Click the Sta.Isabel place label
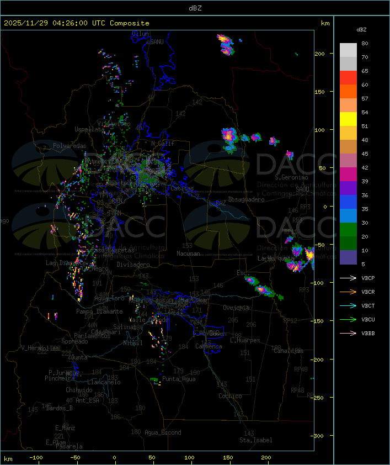 pos(256,440)
